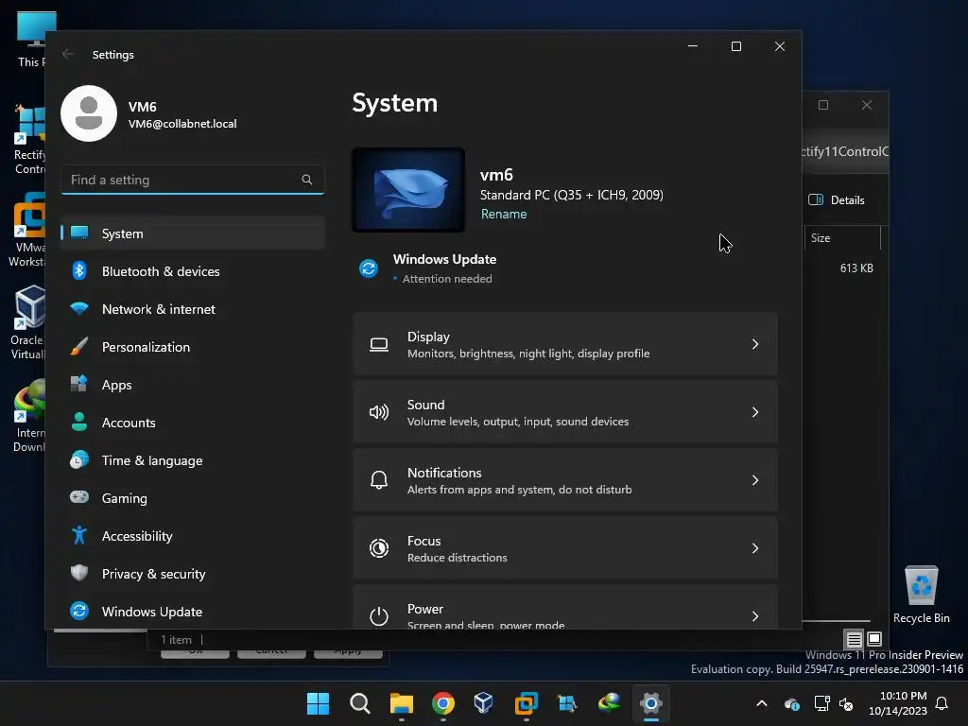Open Network & internet settings
968x726 pixels.
click(x=193, y=309)
